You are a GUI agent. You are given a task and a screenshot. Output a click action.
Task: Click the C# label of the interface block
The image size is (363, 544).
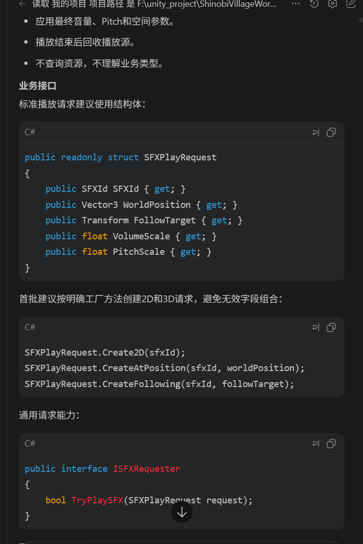point(30,443)
